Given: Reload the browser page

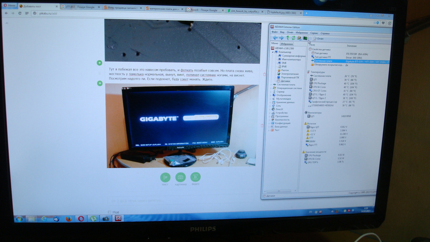Looking at the screenshot, I should (20, 13).
